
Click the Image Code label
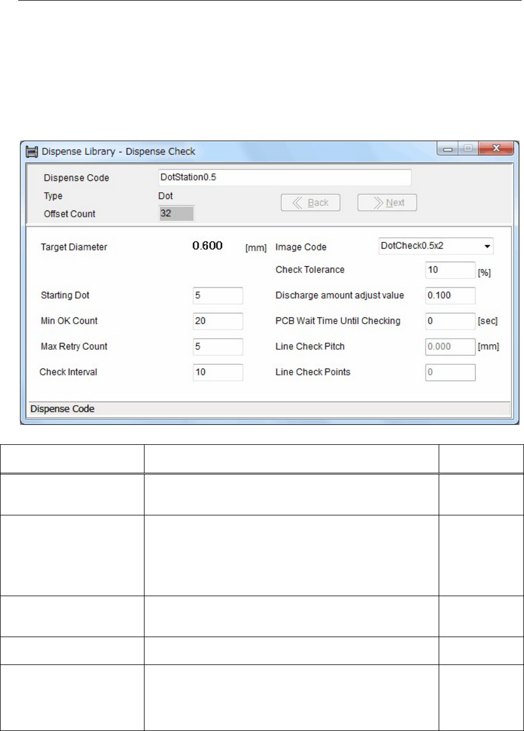pos(302,247)
